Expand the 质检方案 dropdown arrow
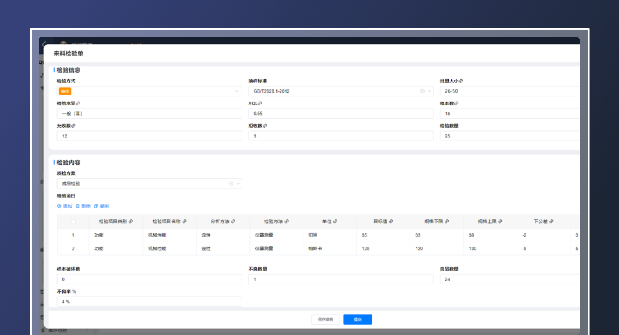Screen dimensions: 619x335 238,183
